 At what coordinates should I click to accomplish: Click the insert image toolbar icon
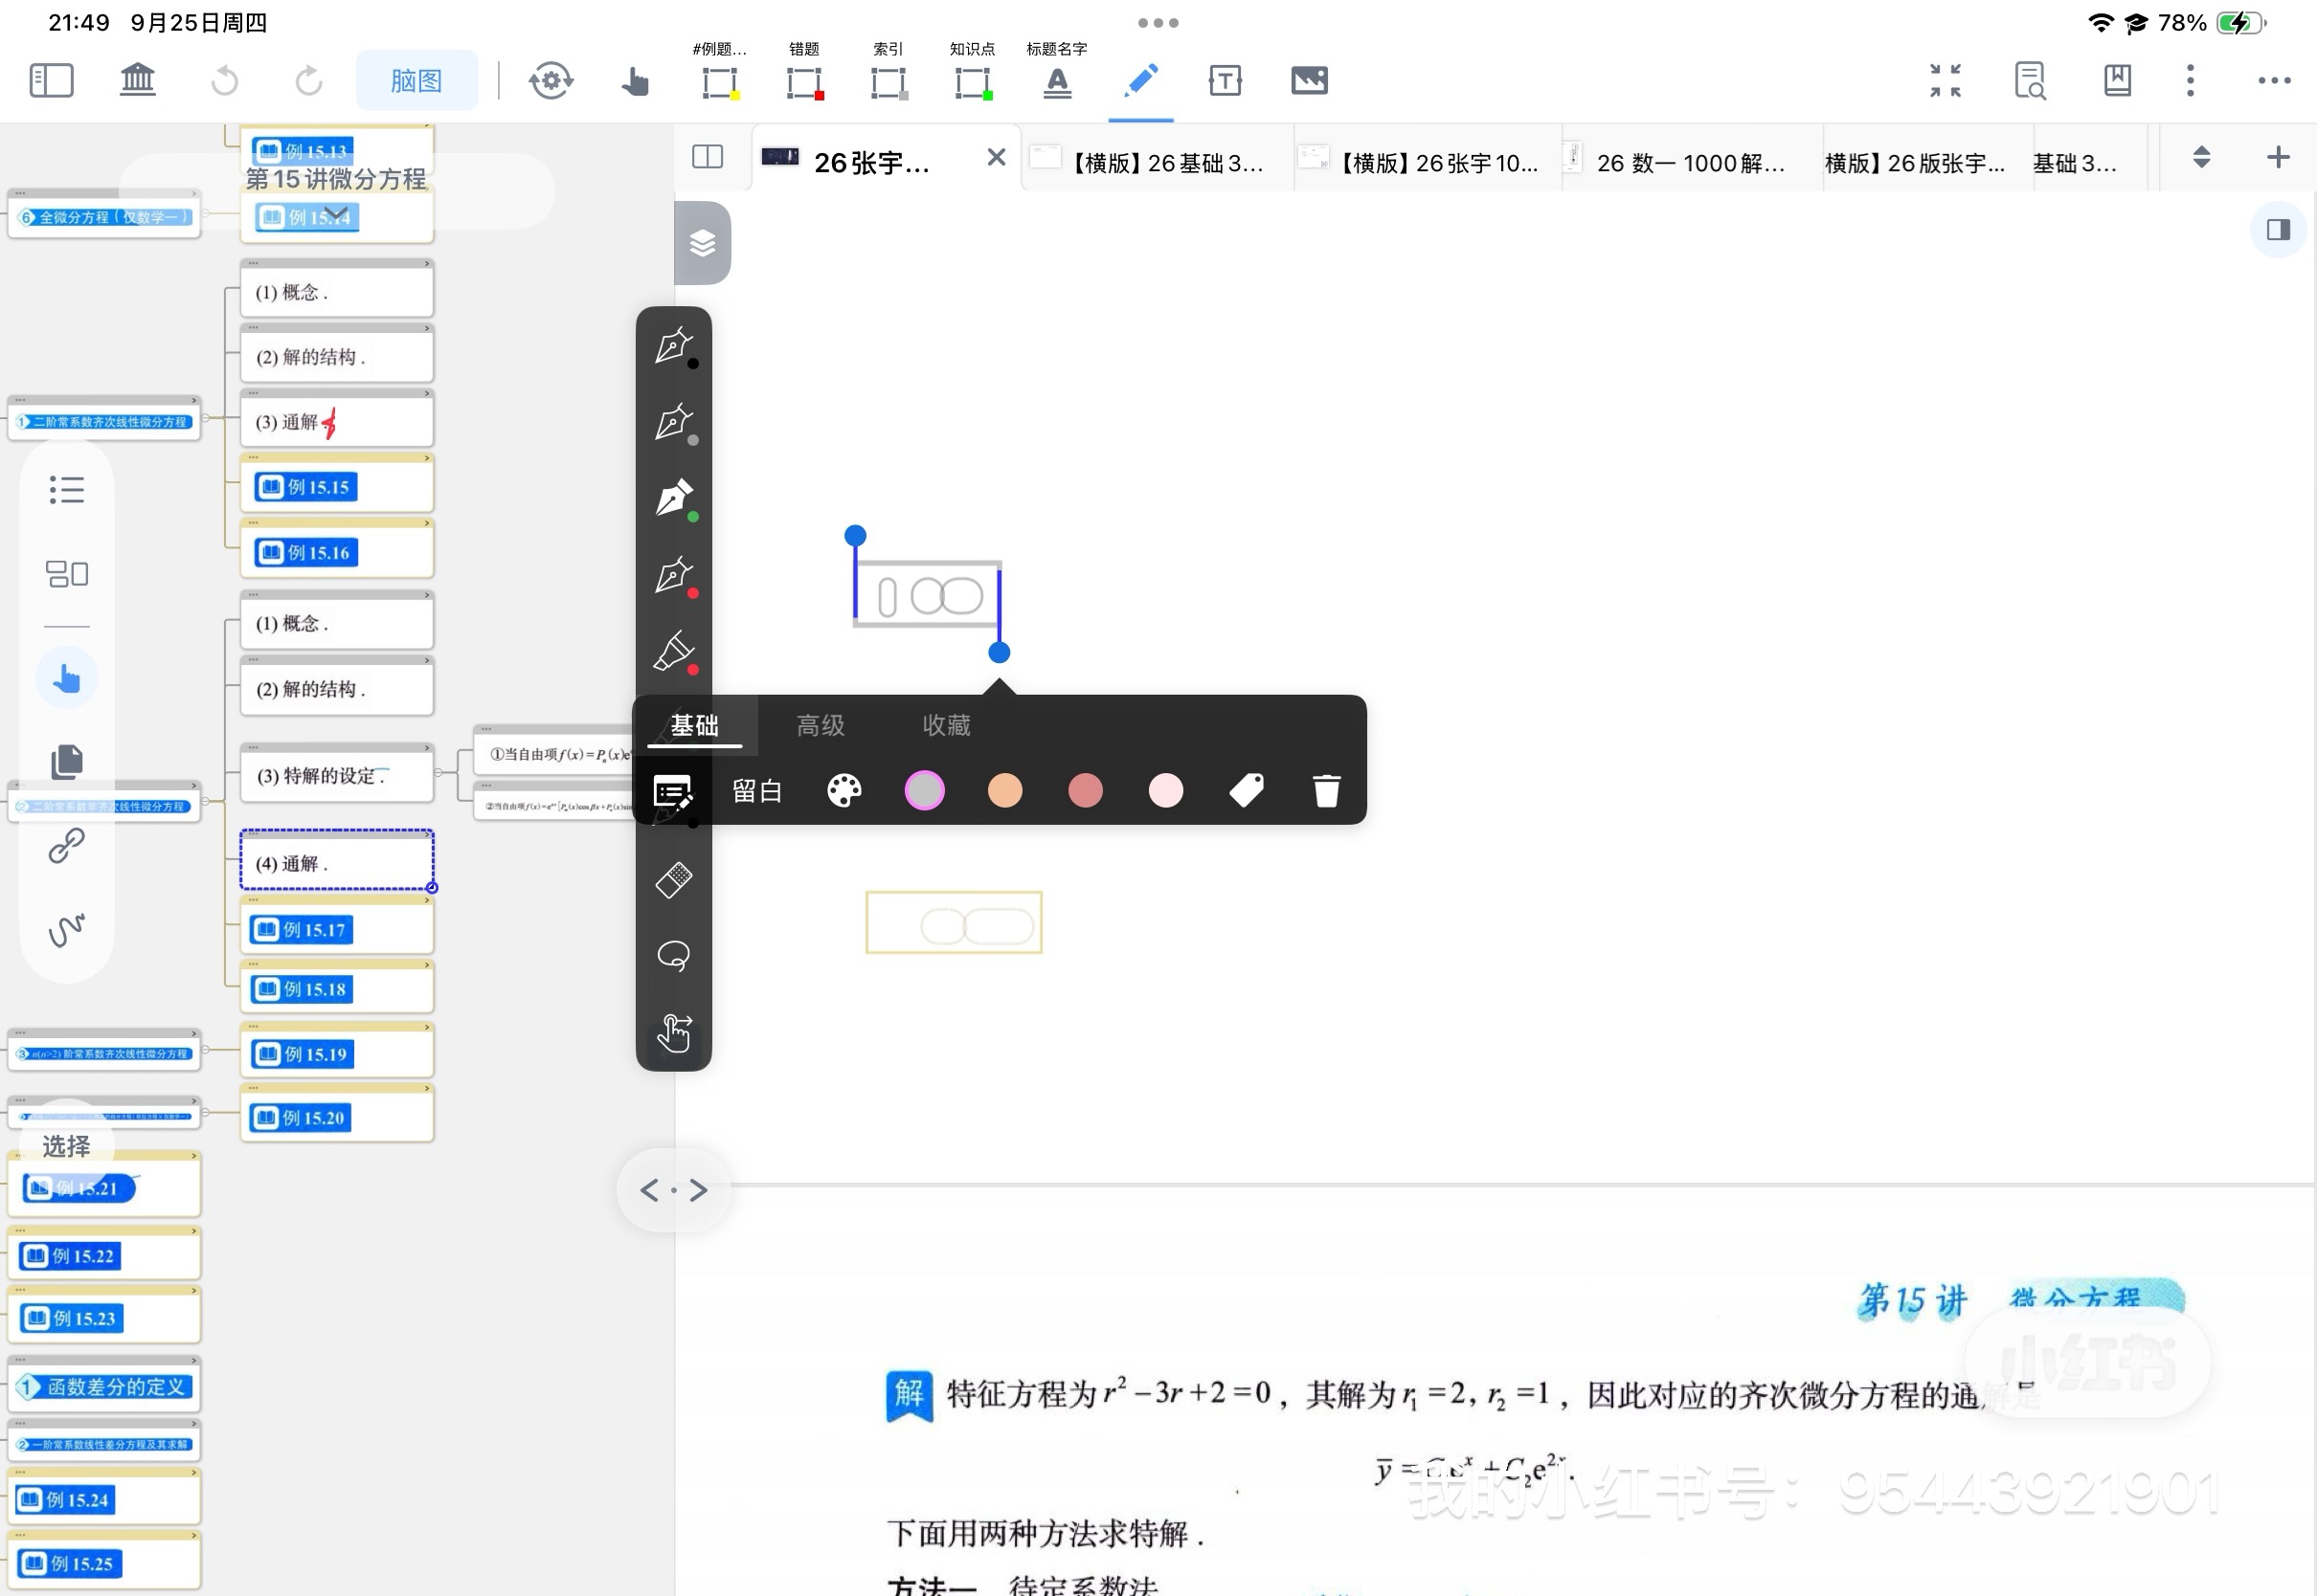(1309, 81)
